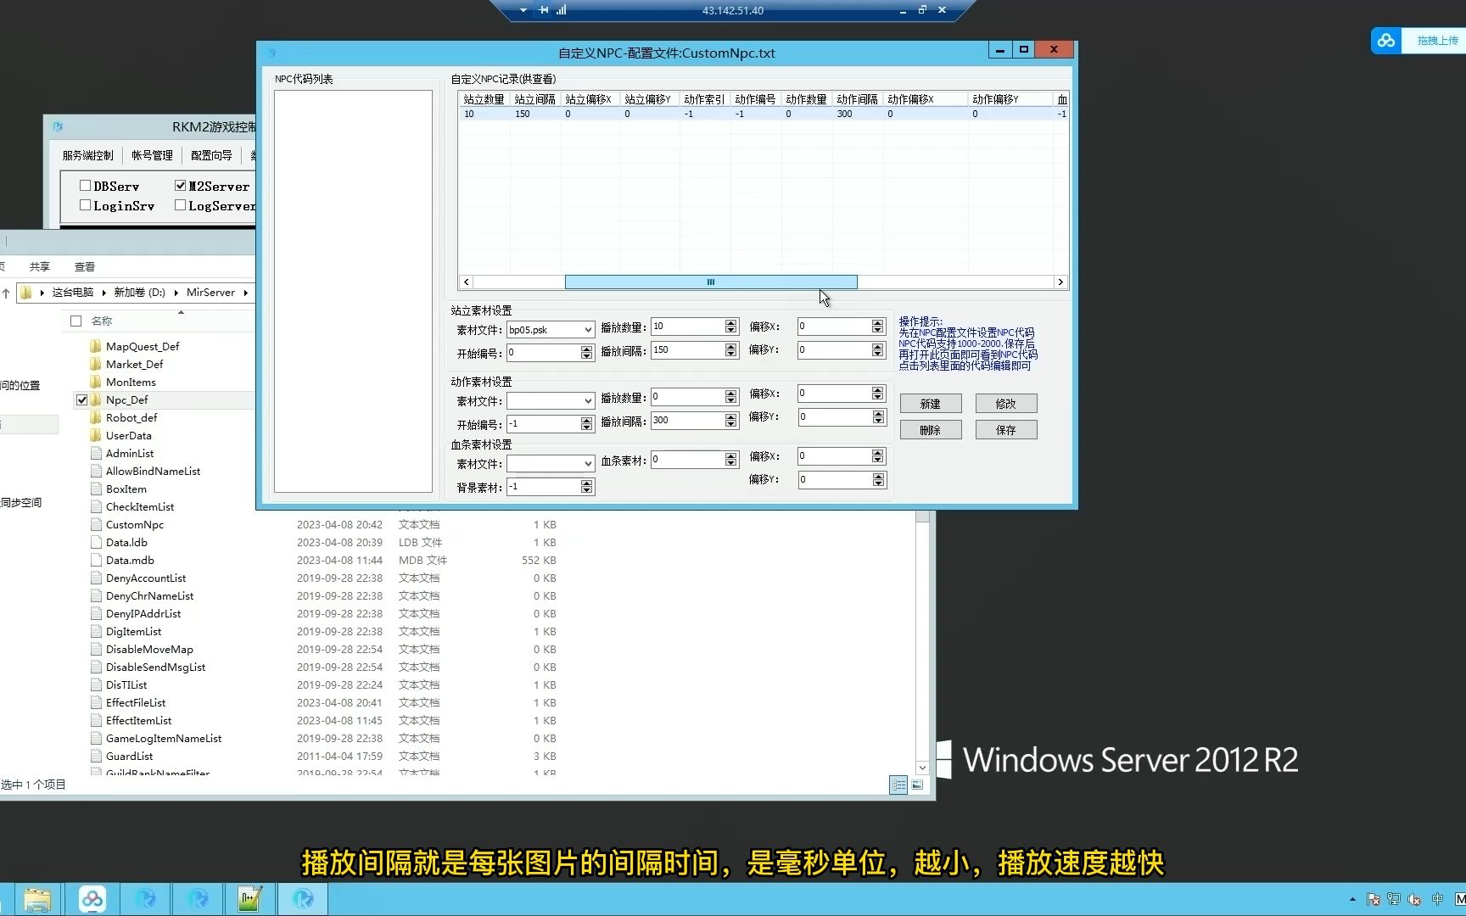Click the volume icon in the system tray

point(1414,899)
